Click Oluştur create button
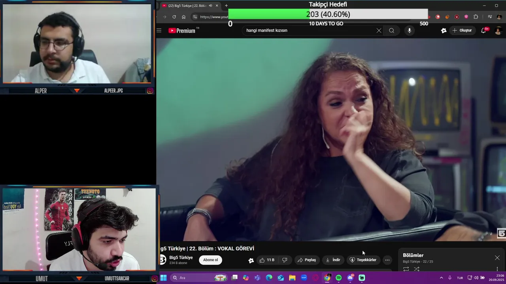This screenshot has height=284, width=506. click(462, 30)
